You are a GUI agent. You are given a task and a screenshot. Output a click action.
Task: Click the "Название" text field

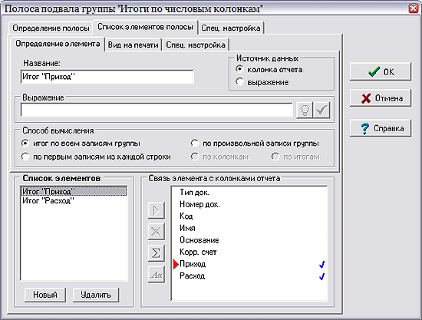coord(107,77)
